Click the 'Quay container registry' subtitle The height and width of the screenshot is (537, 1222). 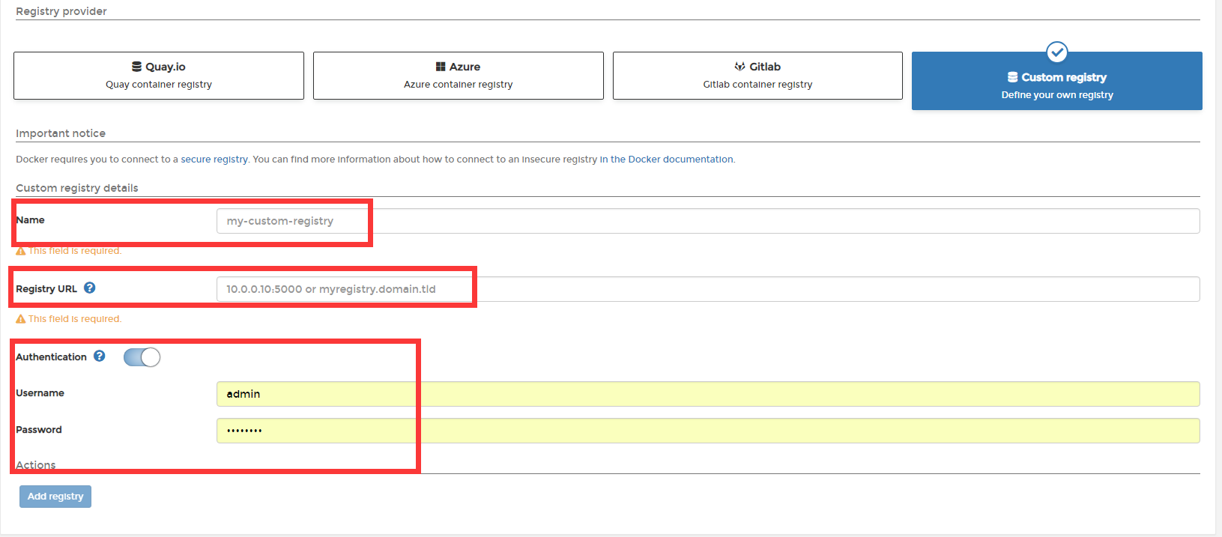coord(159,85)
